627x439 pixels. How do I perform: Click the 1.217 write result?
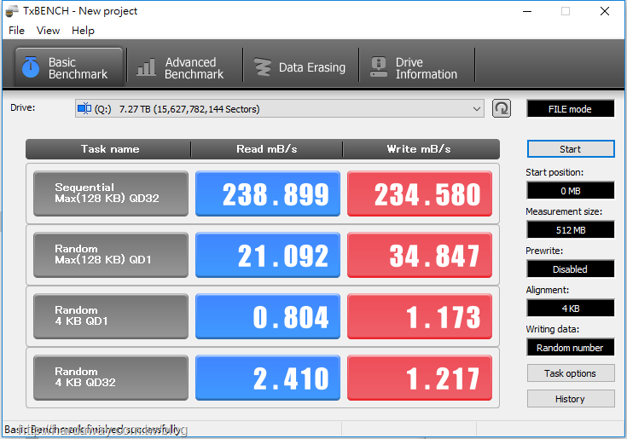click(420, 378)
